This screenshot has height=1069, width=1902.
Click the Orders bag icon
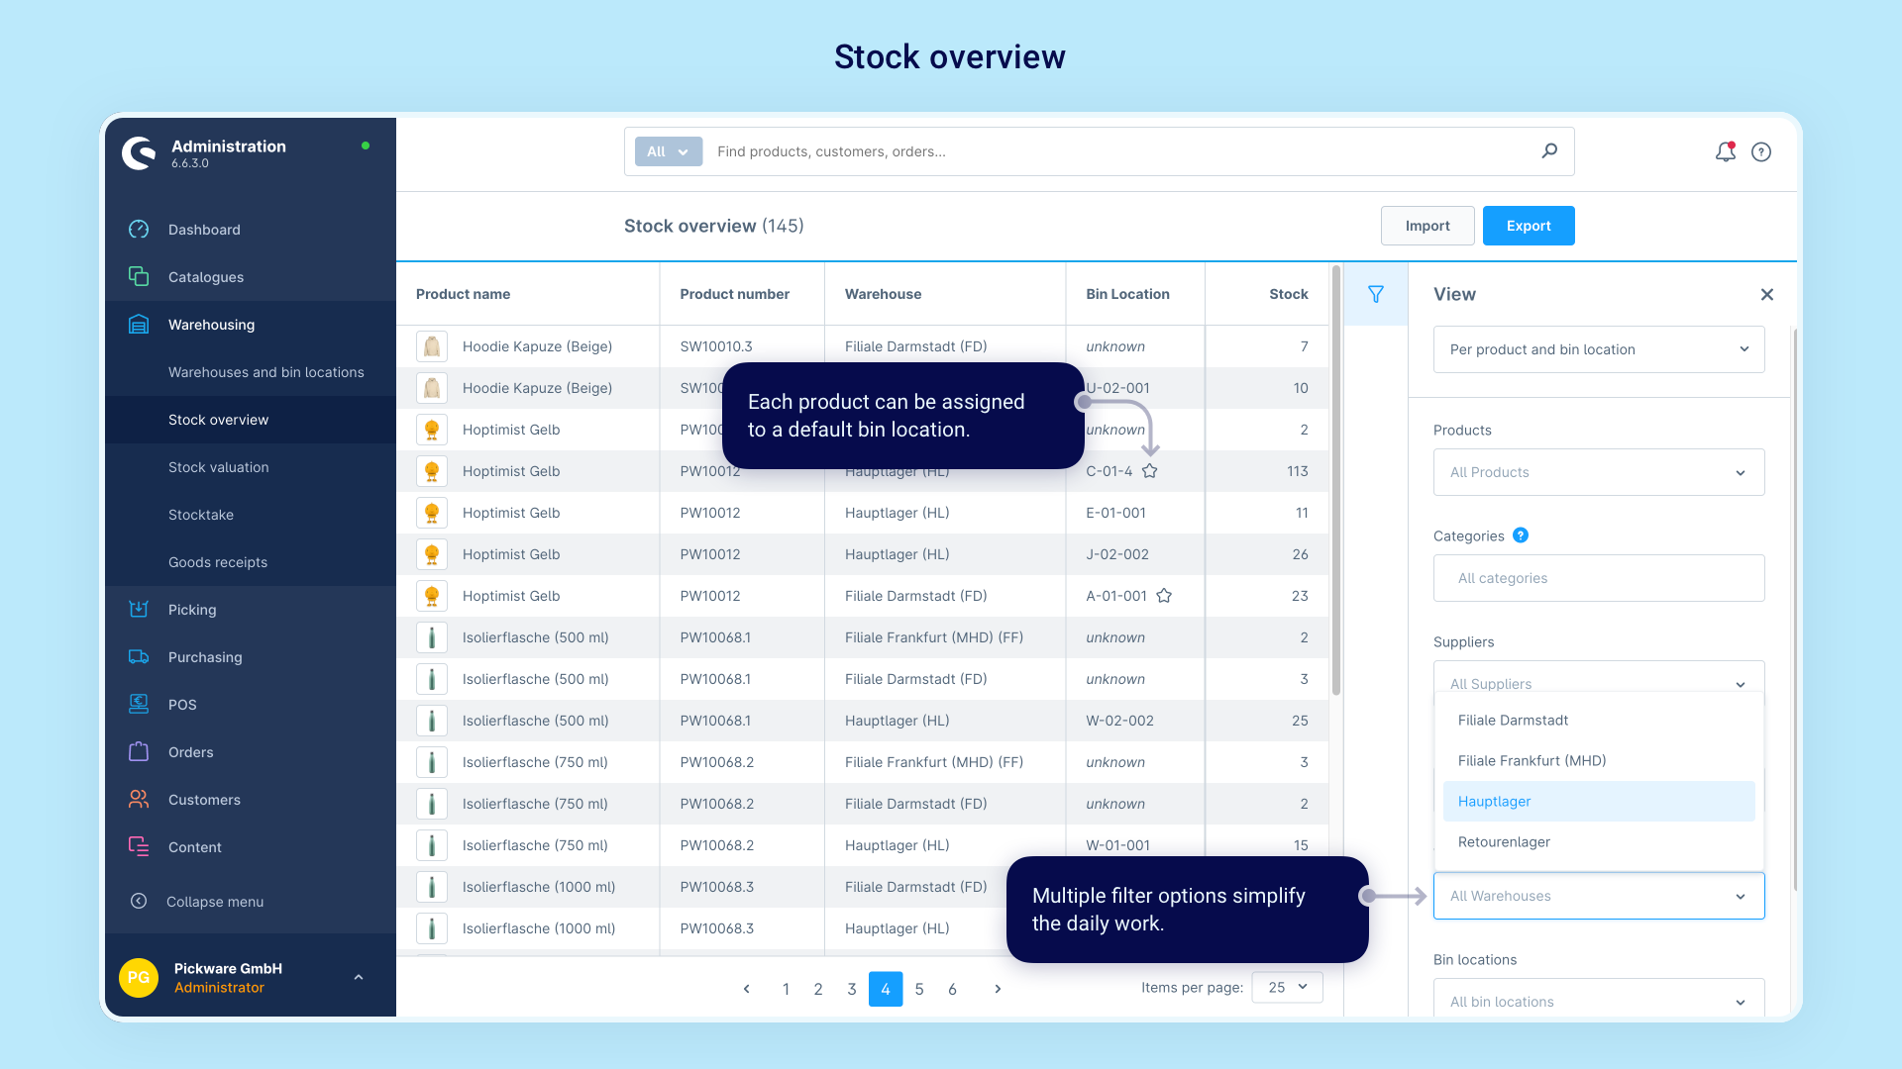[x=139, y=752]
